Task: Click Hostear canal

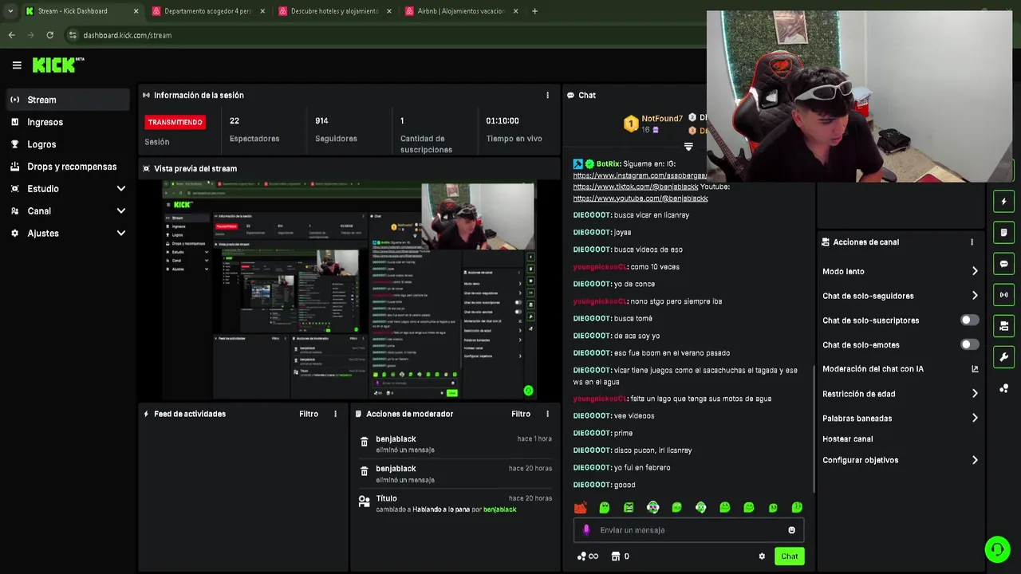Action: coord(848,439)
